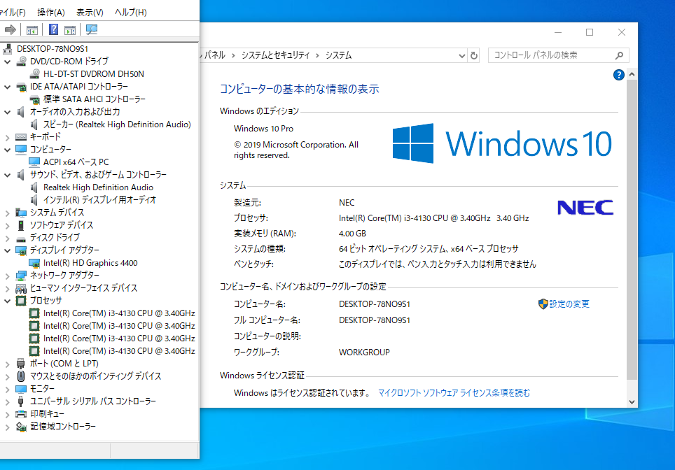
Task: Click the action pane toolbar icon
Action: click(70, 30)
